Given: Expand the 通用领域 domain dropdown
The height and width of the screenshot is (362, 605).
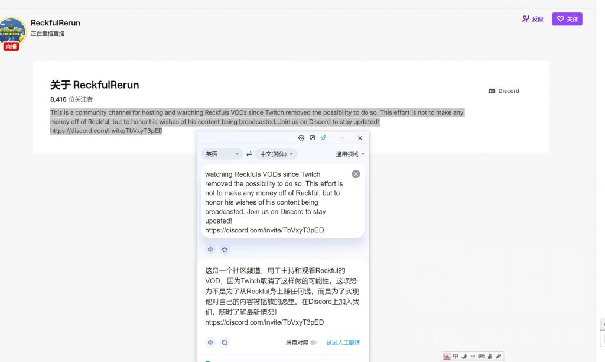Looking at the screenshot, I should [347, 154].
